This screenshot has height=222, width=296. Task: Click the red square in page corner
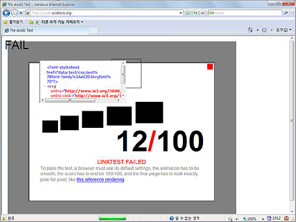(210, 67)
